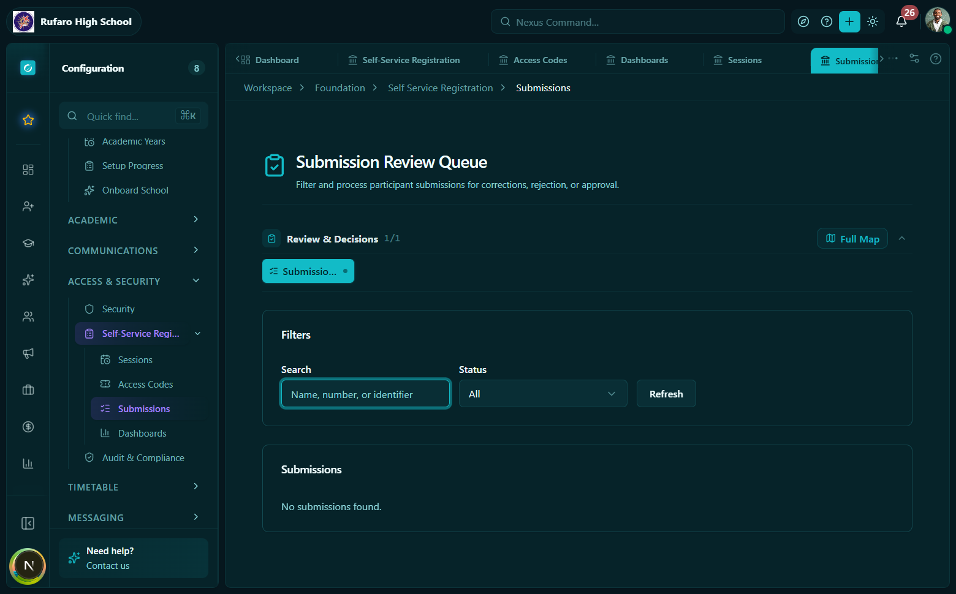Image resolution: width=956 pixels, height=594 pixels.
Task: Click the Configuration count badge 8
Action: [x=197, y=68]
